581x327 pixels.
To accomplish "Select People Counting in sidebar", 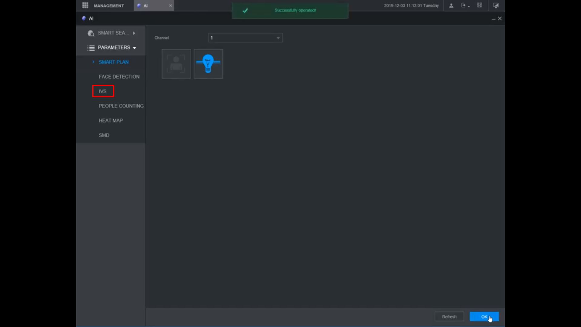I will 121,106.
